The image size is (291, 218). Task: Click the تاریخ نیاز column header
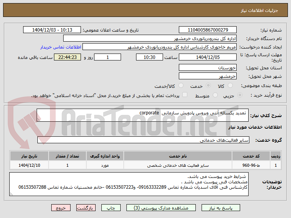coord(29,156)
